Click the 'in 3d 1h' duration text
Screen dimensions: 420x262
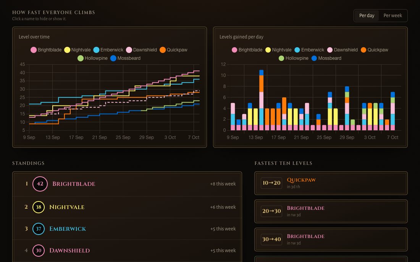pos(293,187)
